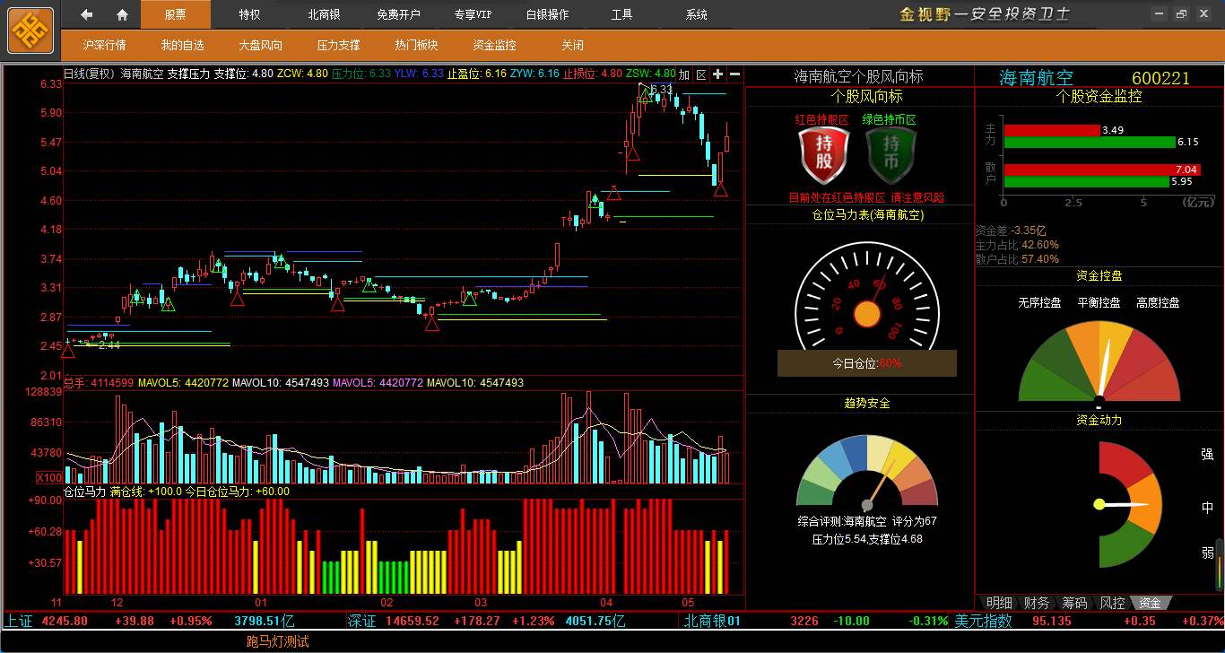
Task: Select 压力支撑 in the orange toolbar
Action: click(x=338, y=45)
